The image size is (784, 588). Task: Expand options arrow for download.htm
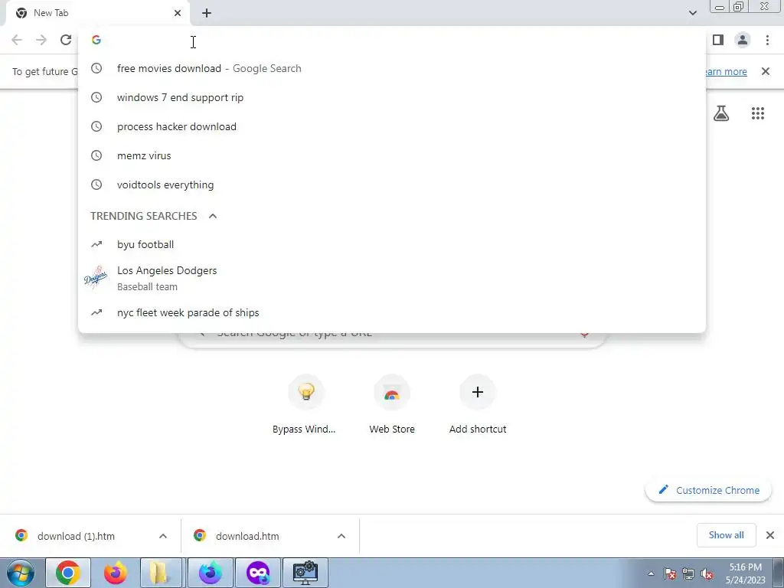[341, 536]
